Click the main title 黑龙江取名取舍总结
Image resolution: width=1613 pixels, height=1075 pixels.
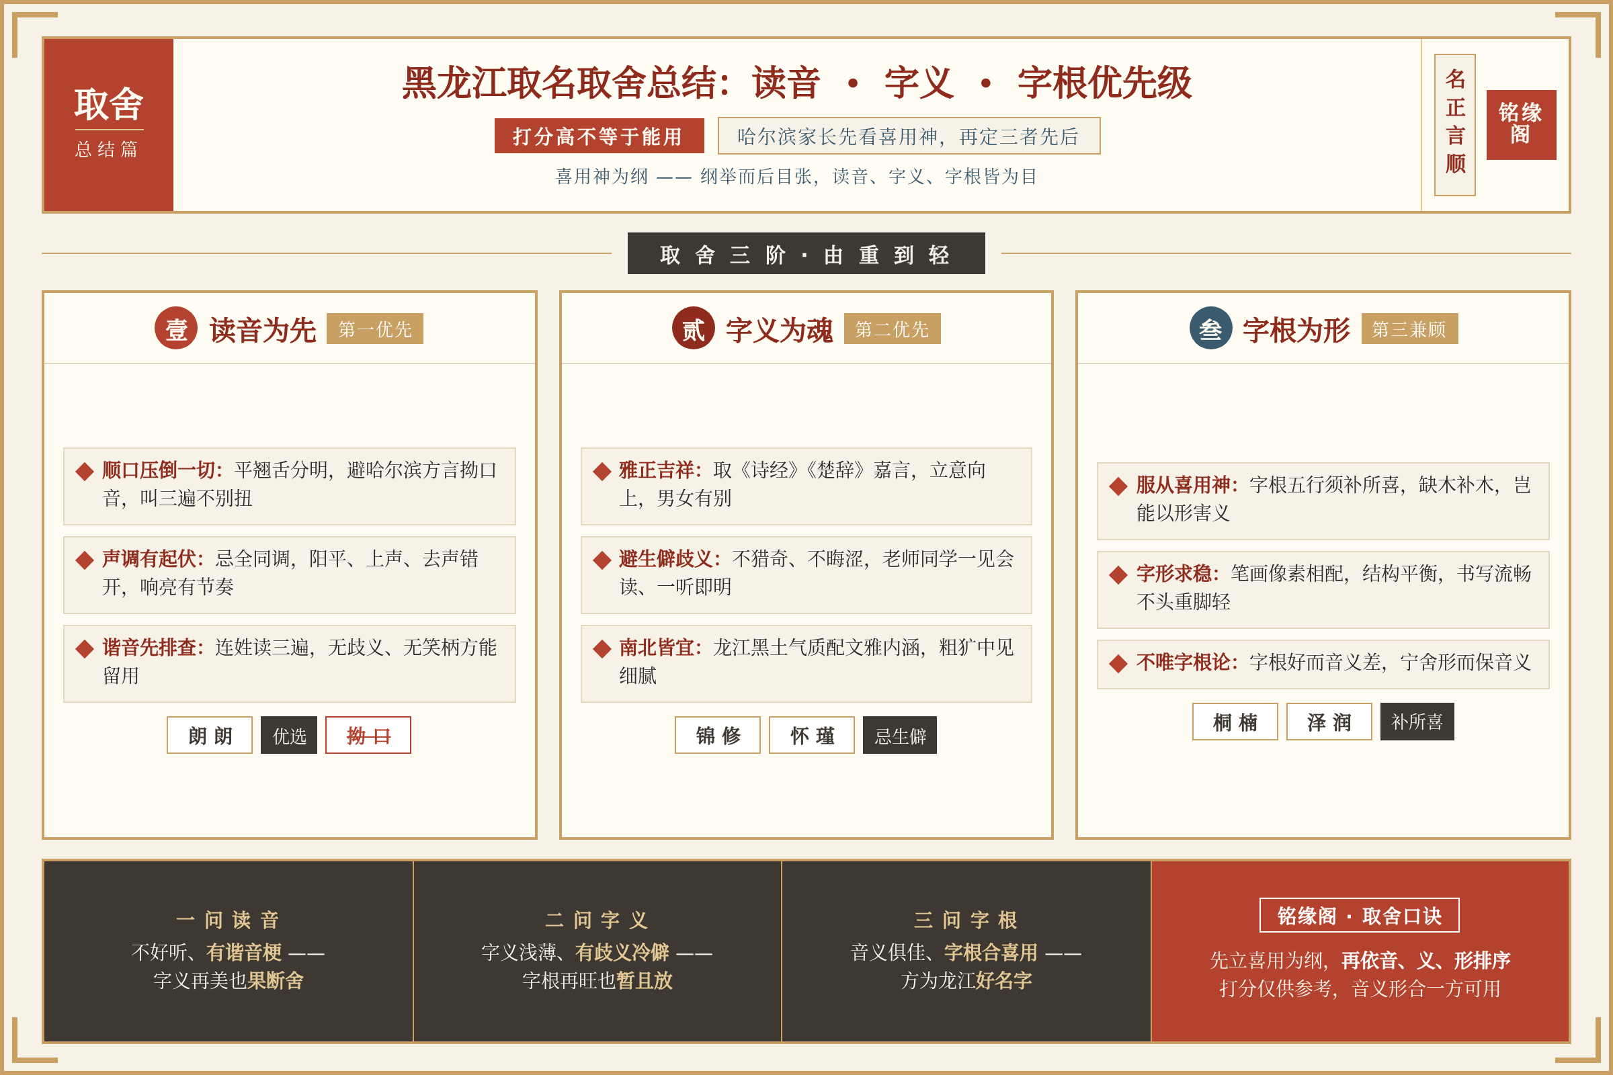pos(796,82)
